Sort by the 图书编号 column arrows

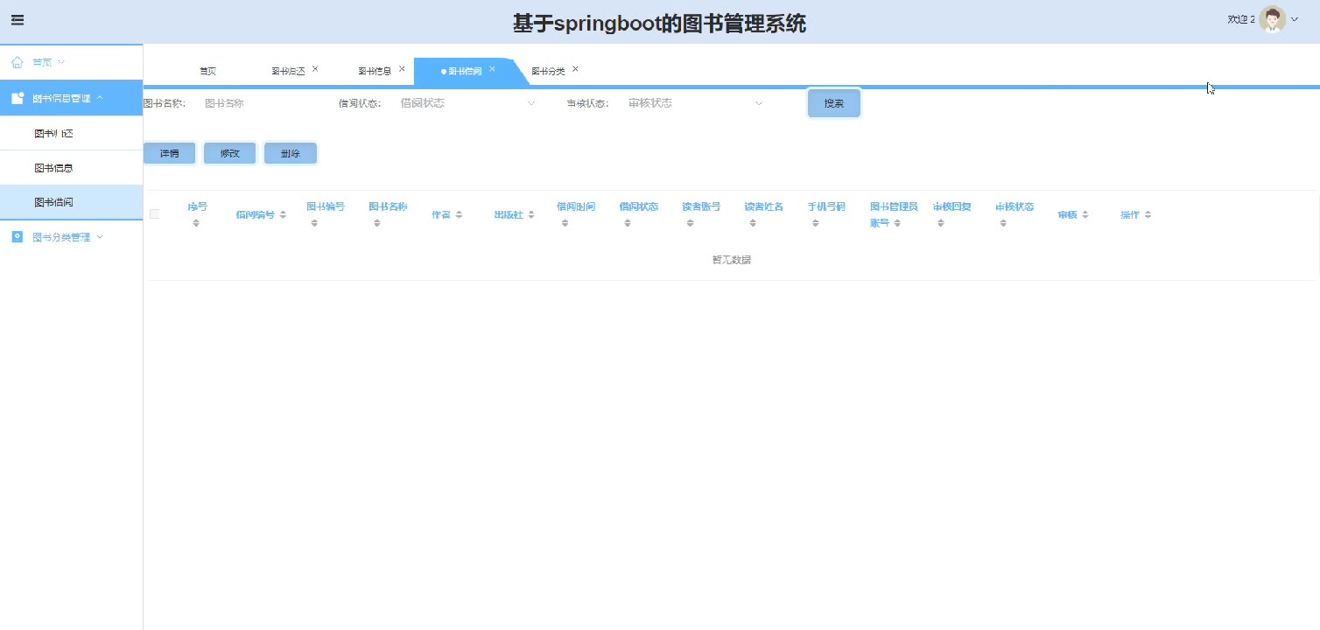click(314, 223)
